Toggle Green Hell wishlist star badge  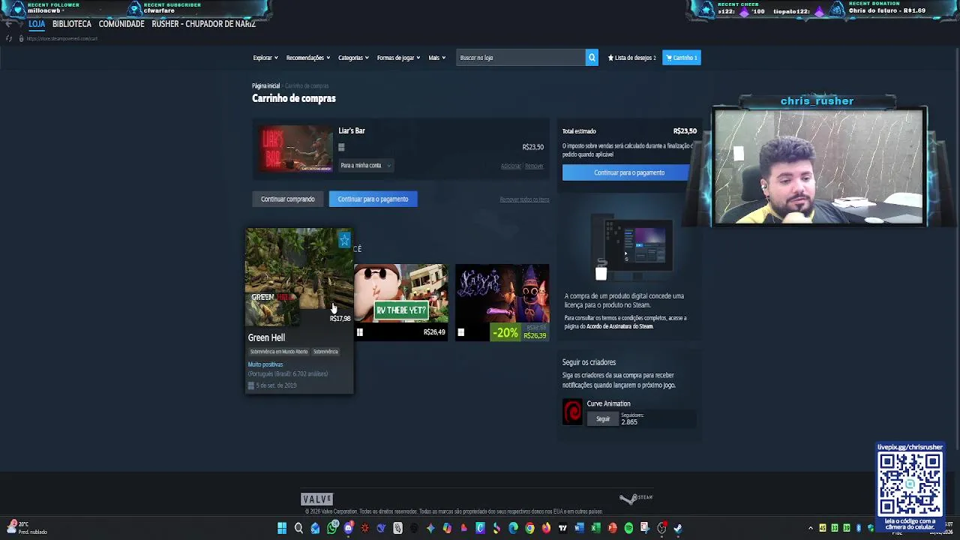coord(344,240)
